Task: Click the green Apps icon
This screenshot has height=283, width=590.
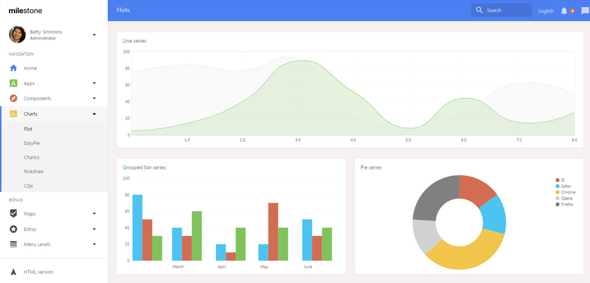Action: [x=13, y=84]
